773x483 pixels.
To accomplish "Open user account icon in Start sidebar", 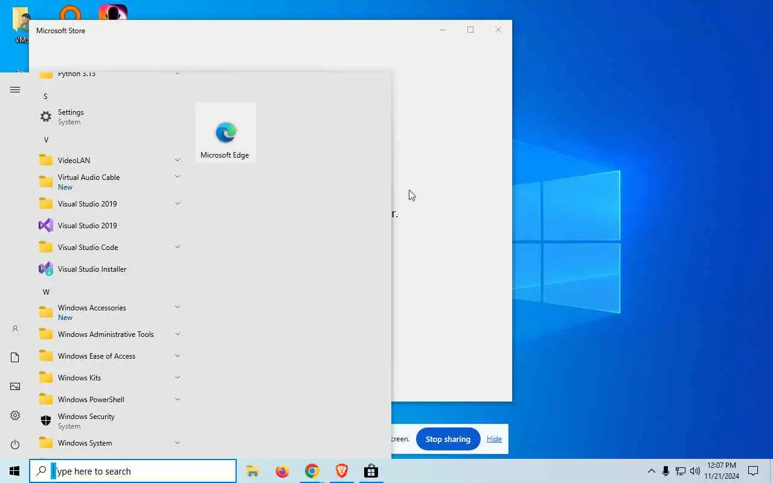I will point(15,328).
